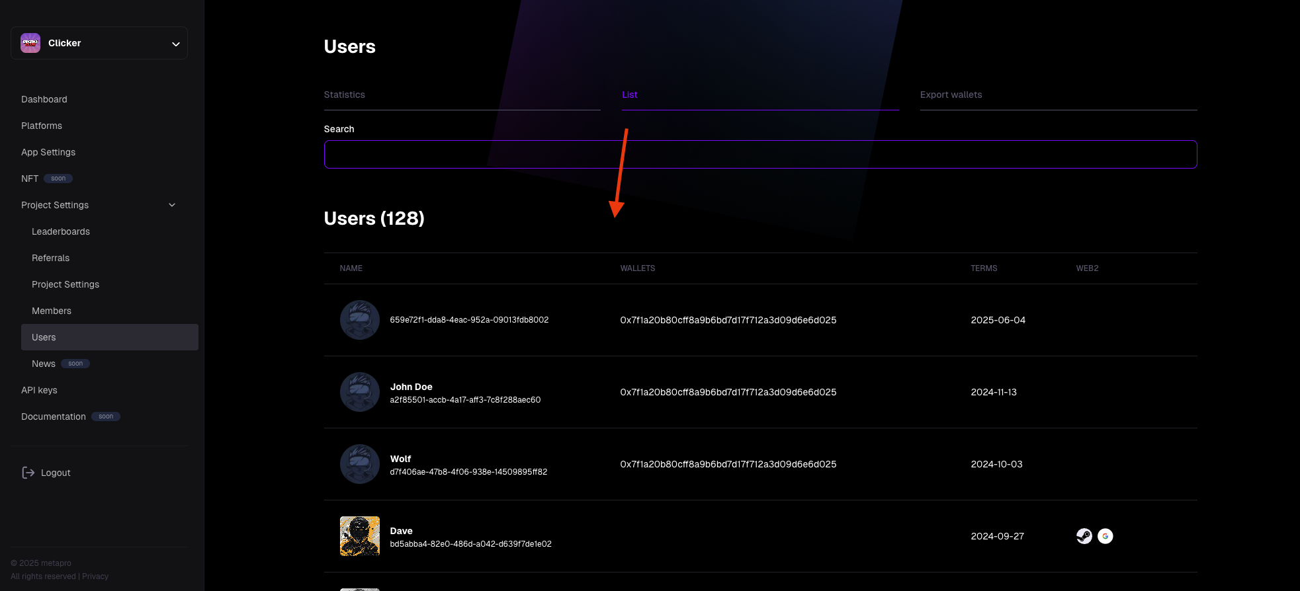This screenshot has height=591, width=1300.
Task: Click wallet address in the 659e72f1 row
Action: [x=728, y=320]
